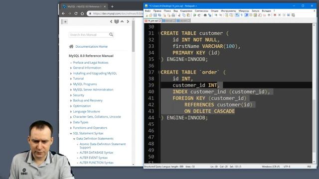Open the Documentation Home link
This screenshot has width=319, height=179.
(x=91, y=46)
